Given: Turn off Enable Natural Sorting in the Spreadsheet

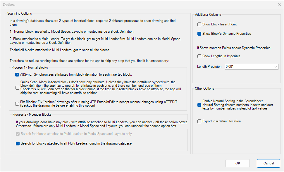Looking at the screenshot, I should click(x=199, y=105).
